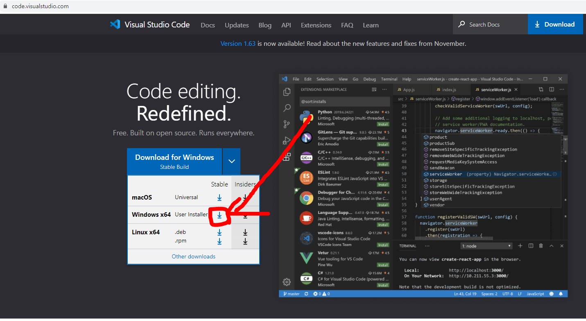
Task: Open editor more actions ellipsis in screenshot
Action: [562, 89]
